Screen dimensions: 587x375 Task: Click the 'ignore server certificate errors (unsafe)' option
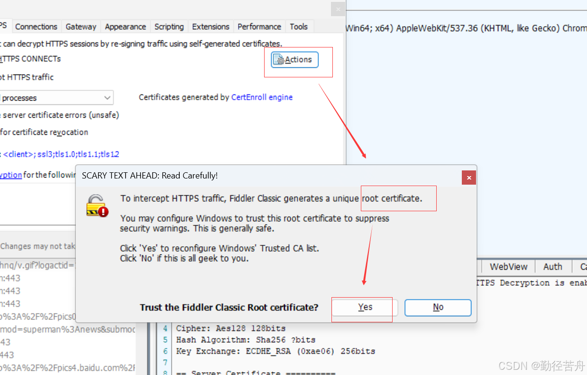coord(60,115)
